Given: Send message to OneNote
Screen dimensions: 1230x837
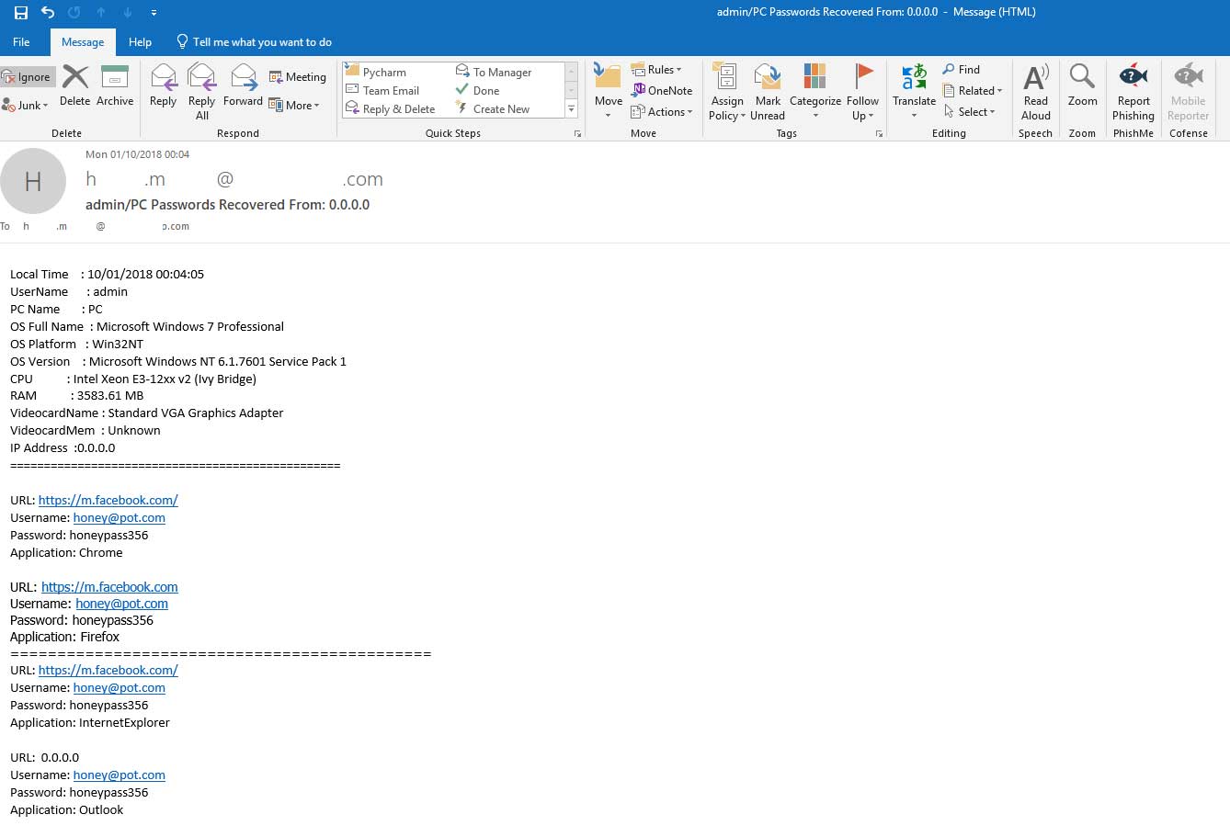Looking at the screenshot, I should (662, 91).
